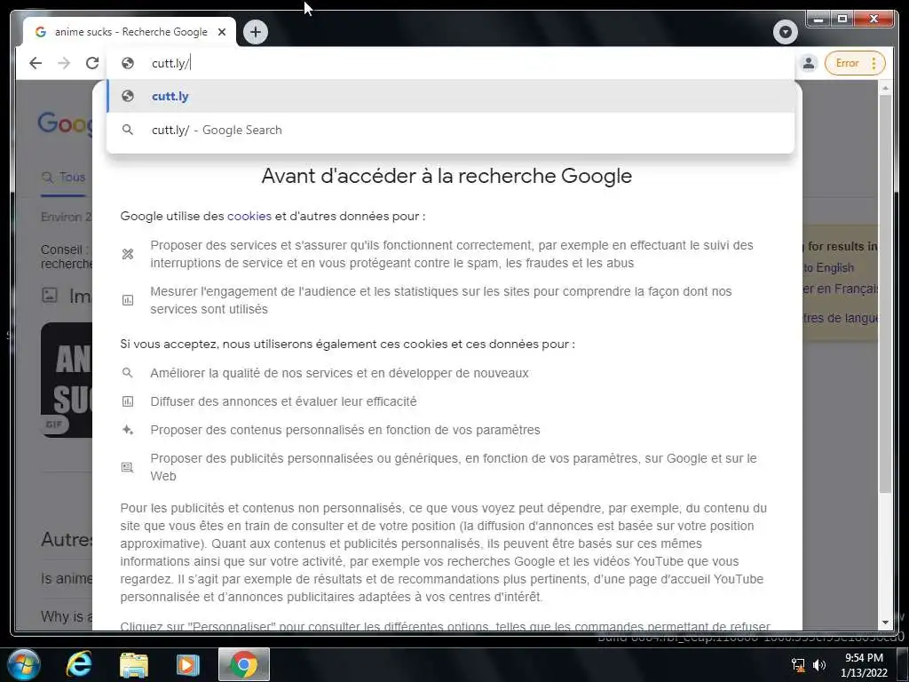909x682 pixels.
Task: Click the taskbar clock showing 9:54 PM
Action: 864,665
